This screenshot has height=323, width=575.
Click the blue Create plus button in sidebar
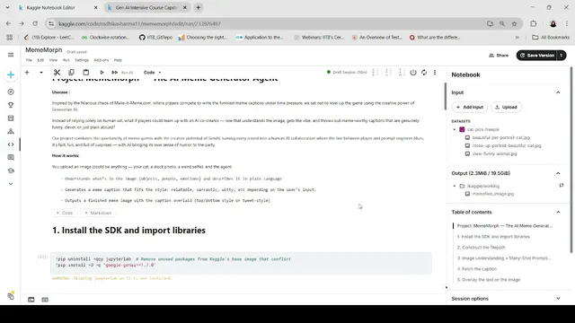pyautogui.click(x=11, y=75)
